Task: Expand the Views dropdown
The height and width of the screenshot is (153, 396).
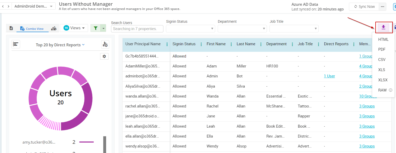Action: tap(74, 28)
